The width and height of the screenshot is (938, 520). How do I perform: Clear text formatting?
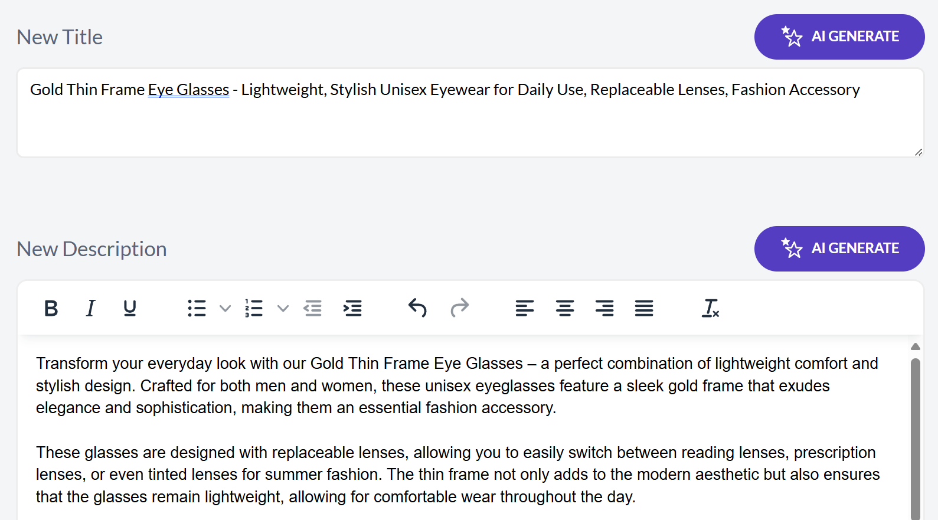point(710,308)
